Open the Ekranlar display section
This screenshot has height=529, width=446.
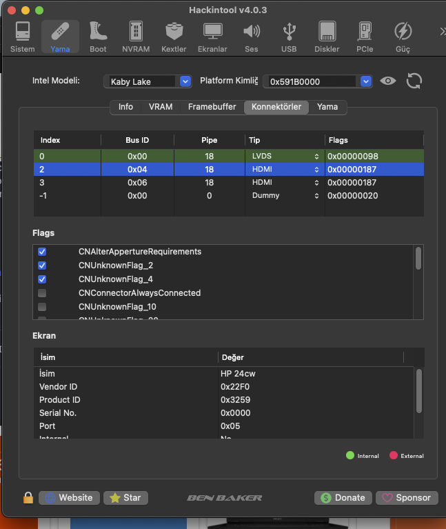[212, 37]
